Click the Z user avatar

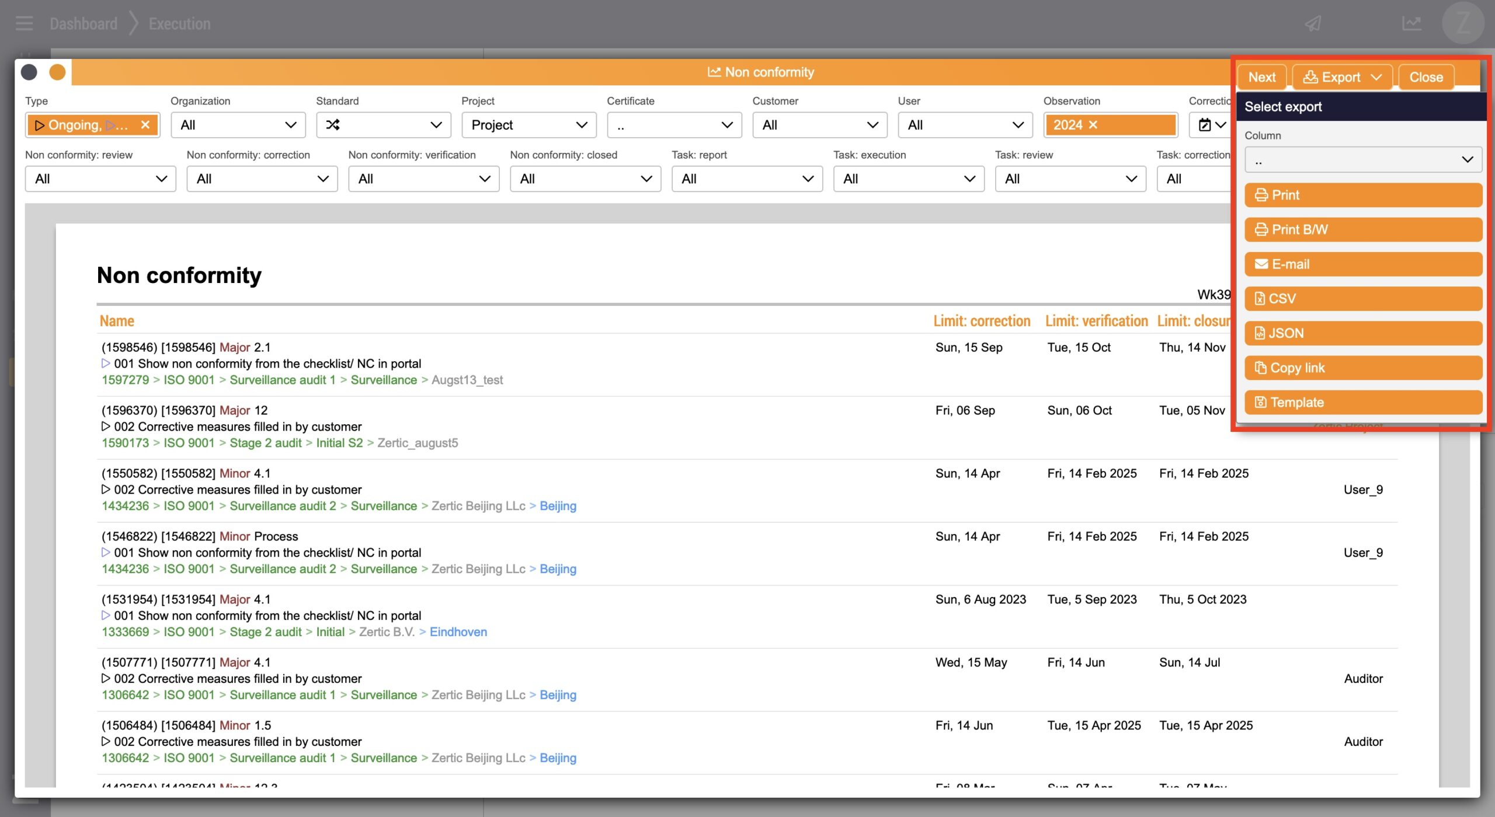click(x=1462, y=23)
